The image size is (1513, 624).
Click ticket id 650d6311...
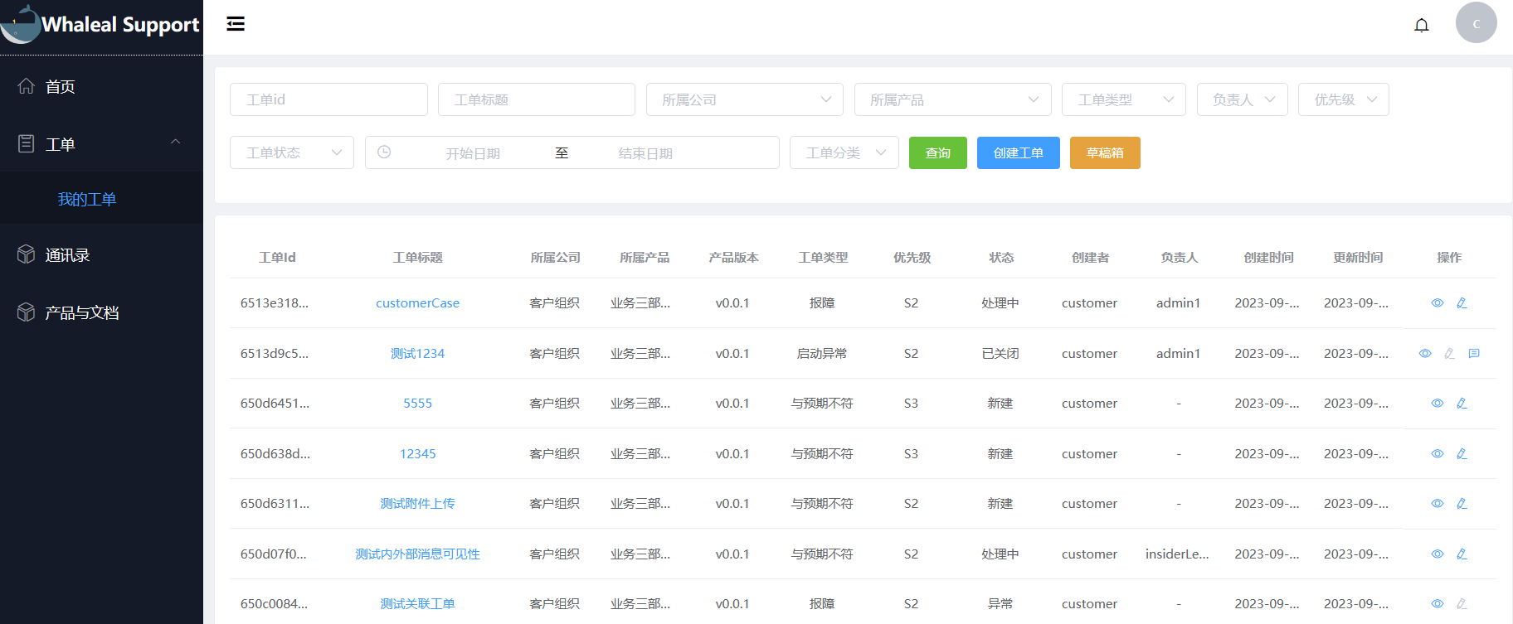tap(275, 504)
